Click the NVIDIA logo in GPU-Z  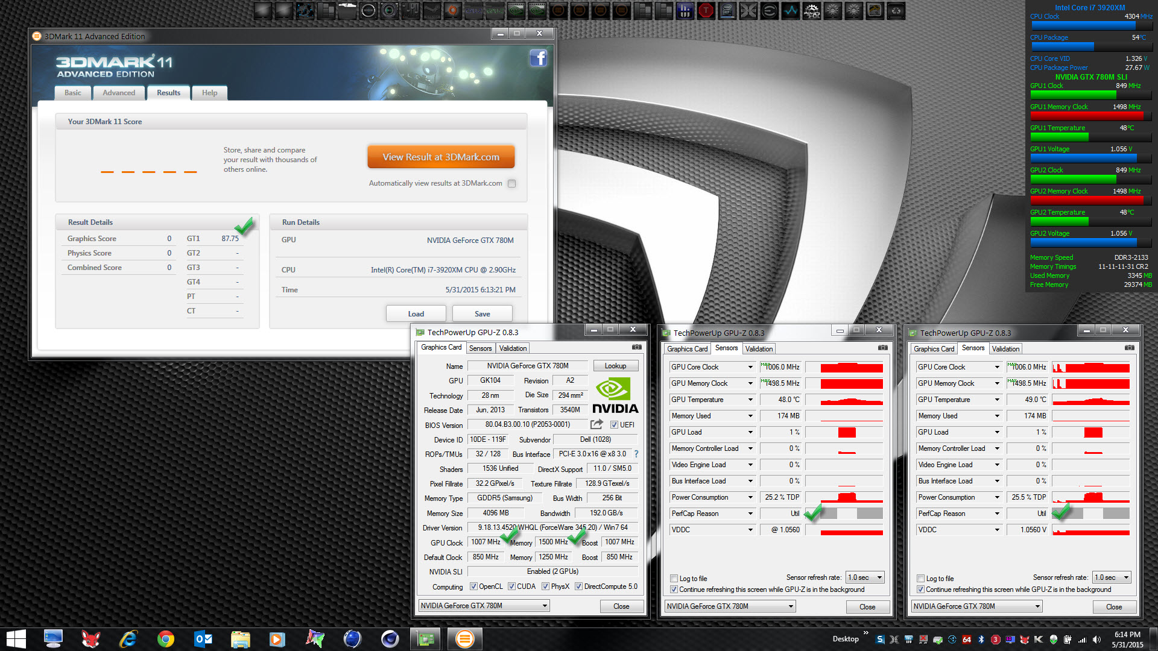click(x=615, y=395)
